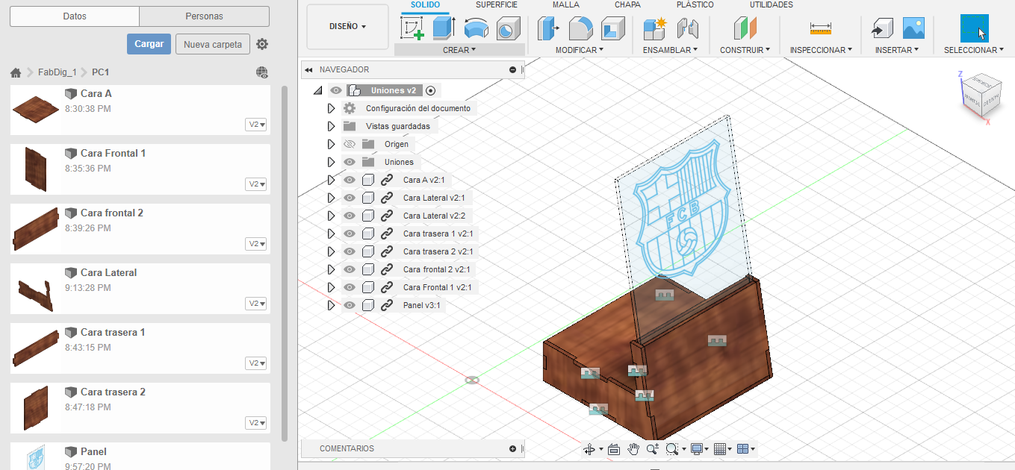Click the Offset Plane construct icon
The height and width of the screenshot is (470, 1015).
pyautogui.click(x=745, y=28)
